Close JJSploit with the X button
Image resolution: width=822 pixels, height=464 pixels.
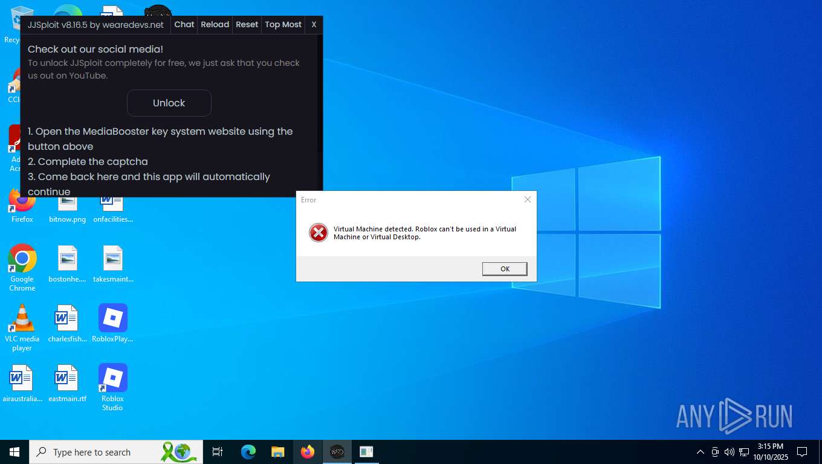coord(314,25)
